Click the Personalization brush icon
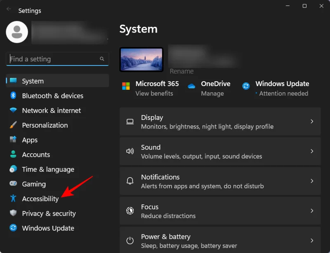The width and height of the screenshot is (330, 253). click(13, 125)
